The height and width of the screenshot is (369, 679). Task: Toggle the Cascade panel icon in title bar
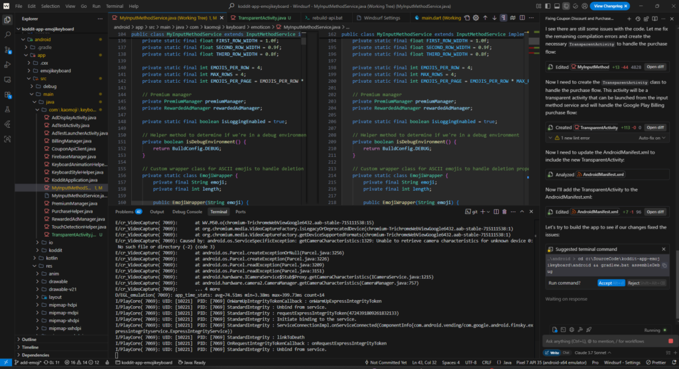566,6
